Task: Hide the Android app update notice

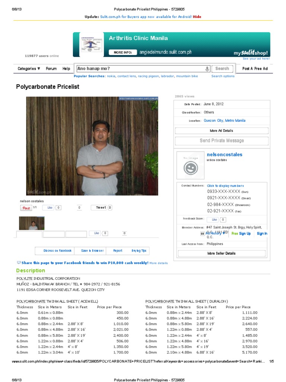Action: coord(197,16)
